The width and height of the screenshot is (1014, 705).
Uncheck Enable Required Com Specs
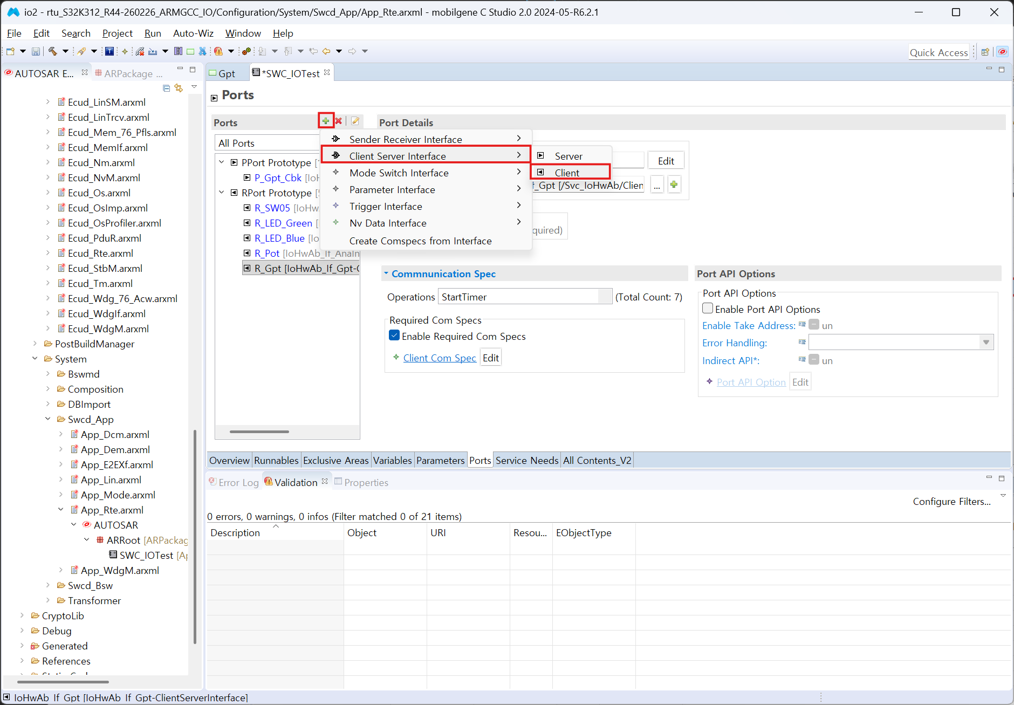click(394, 336)
